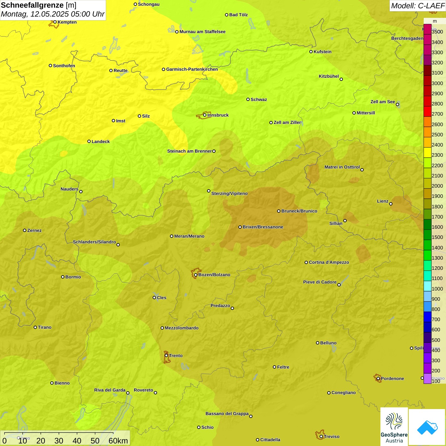Click the Murnau am Staffelsee label
This screenshot has height=446, width=446.
tap(202, 32)
